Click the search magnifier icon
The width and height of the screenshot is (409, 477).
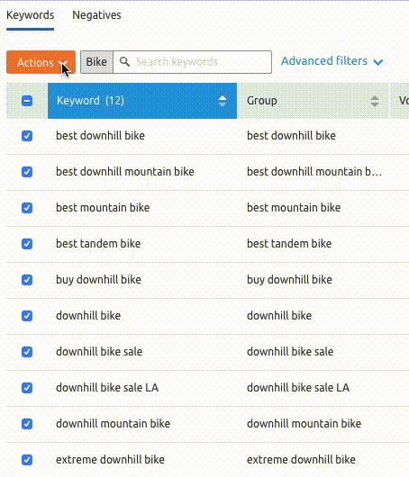(124, 62)
